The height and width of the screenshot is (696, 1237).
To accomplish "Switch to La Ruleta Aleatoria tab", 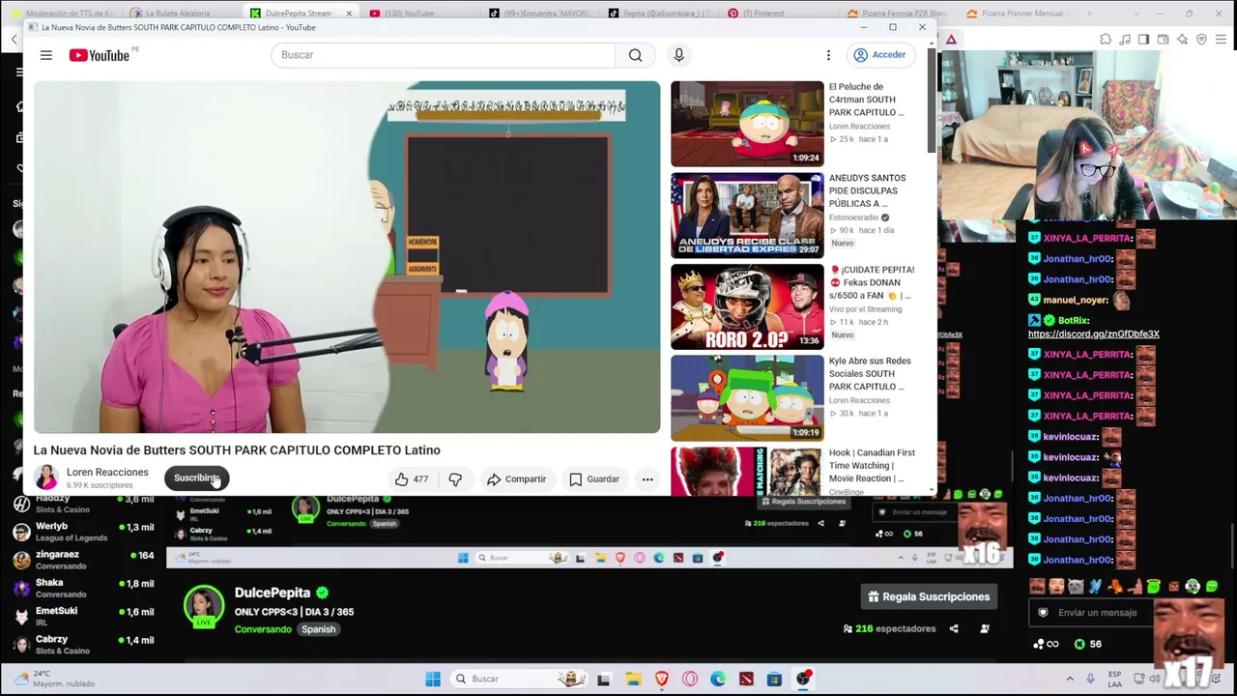I will point(177,14).
